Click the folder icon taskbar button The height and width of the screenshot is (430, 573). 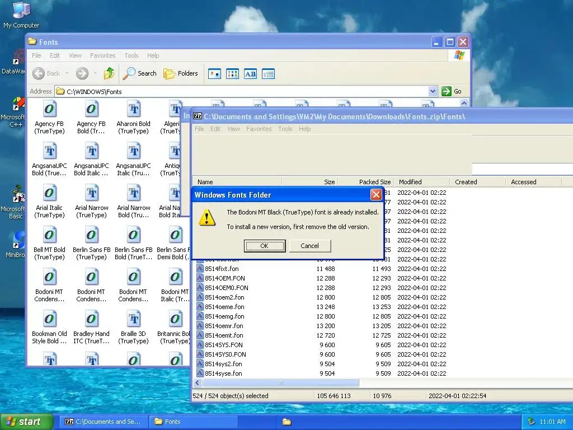(287, 422)
